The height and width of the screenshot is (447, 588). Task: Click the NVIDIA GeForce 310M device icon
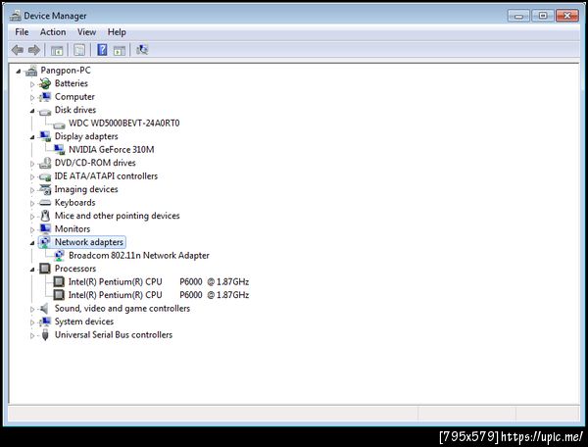point(59,150)
